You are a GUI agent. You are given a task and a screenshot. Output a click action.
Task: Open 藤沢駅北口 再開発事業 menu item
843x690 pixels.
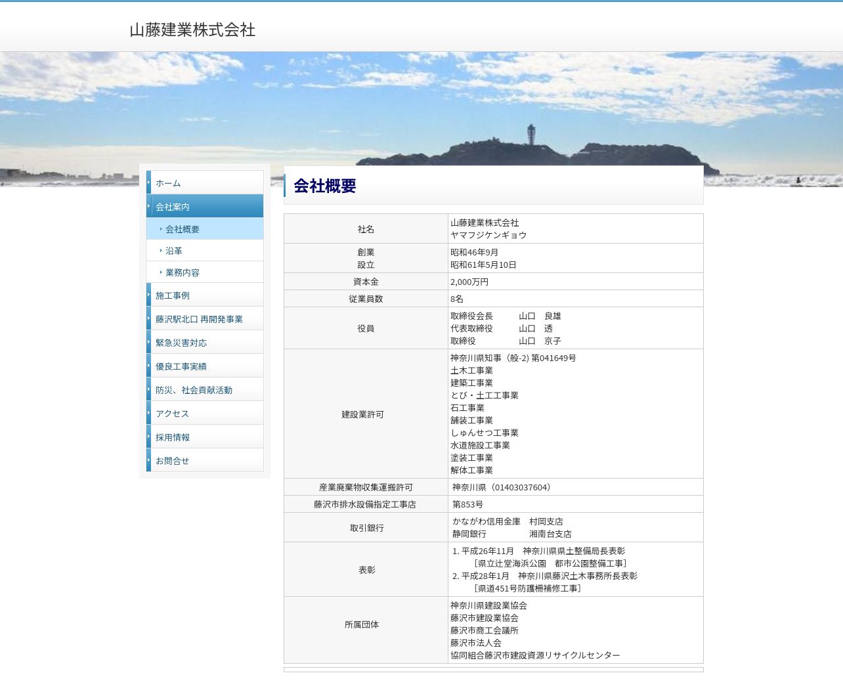(205, 319)
